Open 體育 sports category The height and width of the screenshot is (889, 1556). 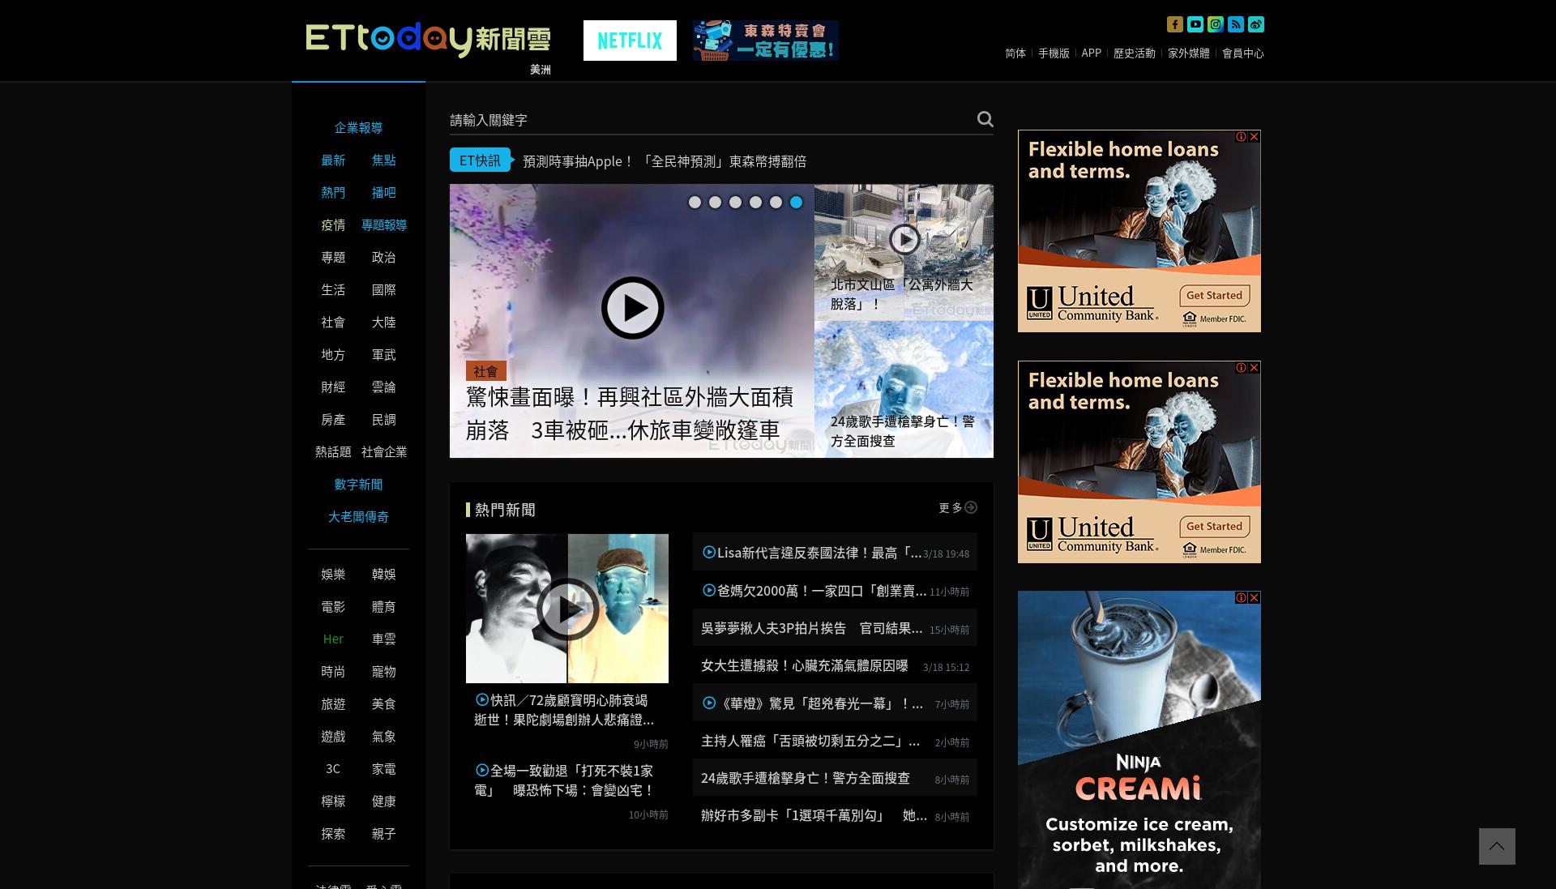pos(383,606)
